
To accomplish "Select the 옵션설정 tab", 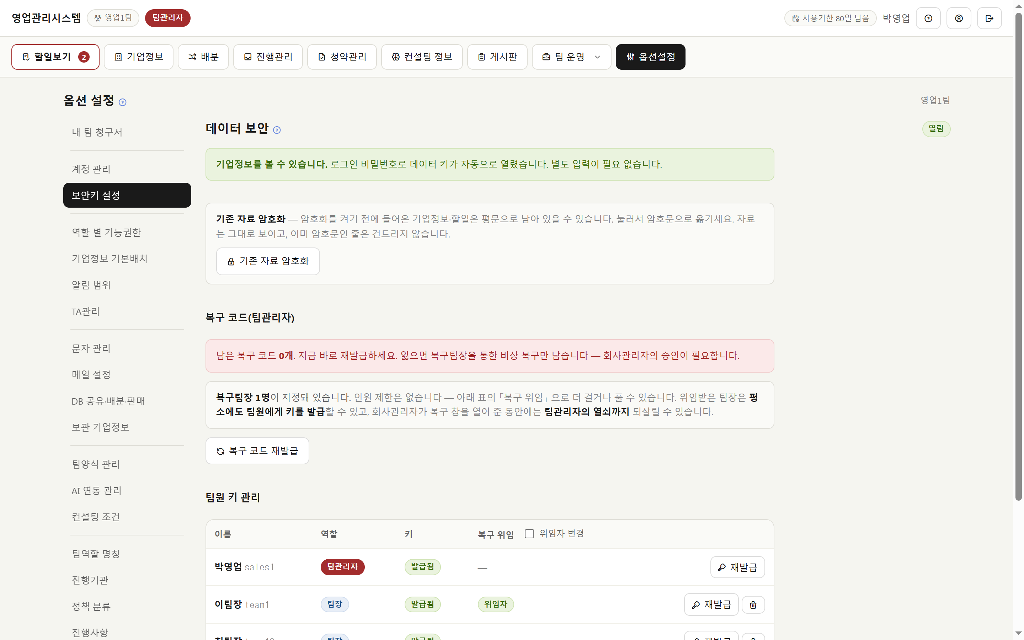I will (650, 57).
